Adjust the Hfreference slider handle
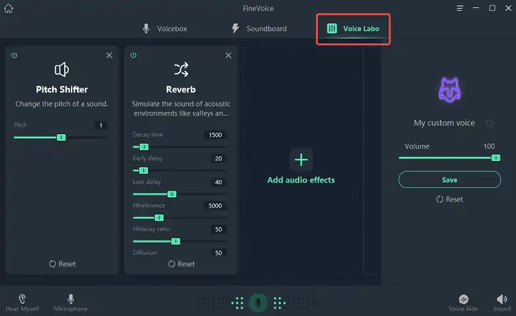The image size is (516, 316). pos(159,218)
